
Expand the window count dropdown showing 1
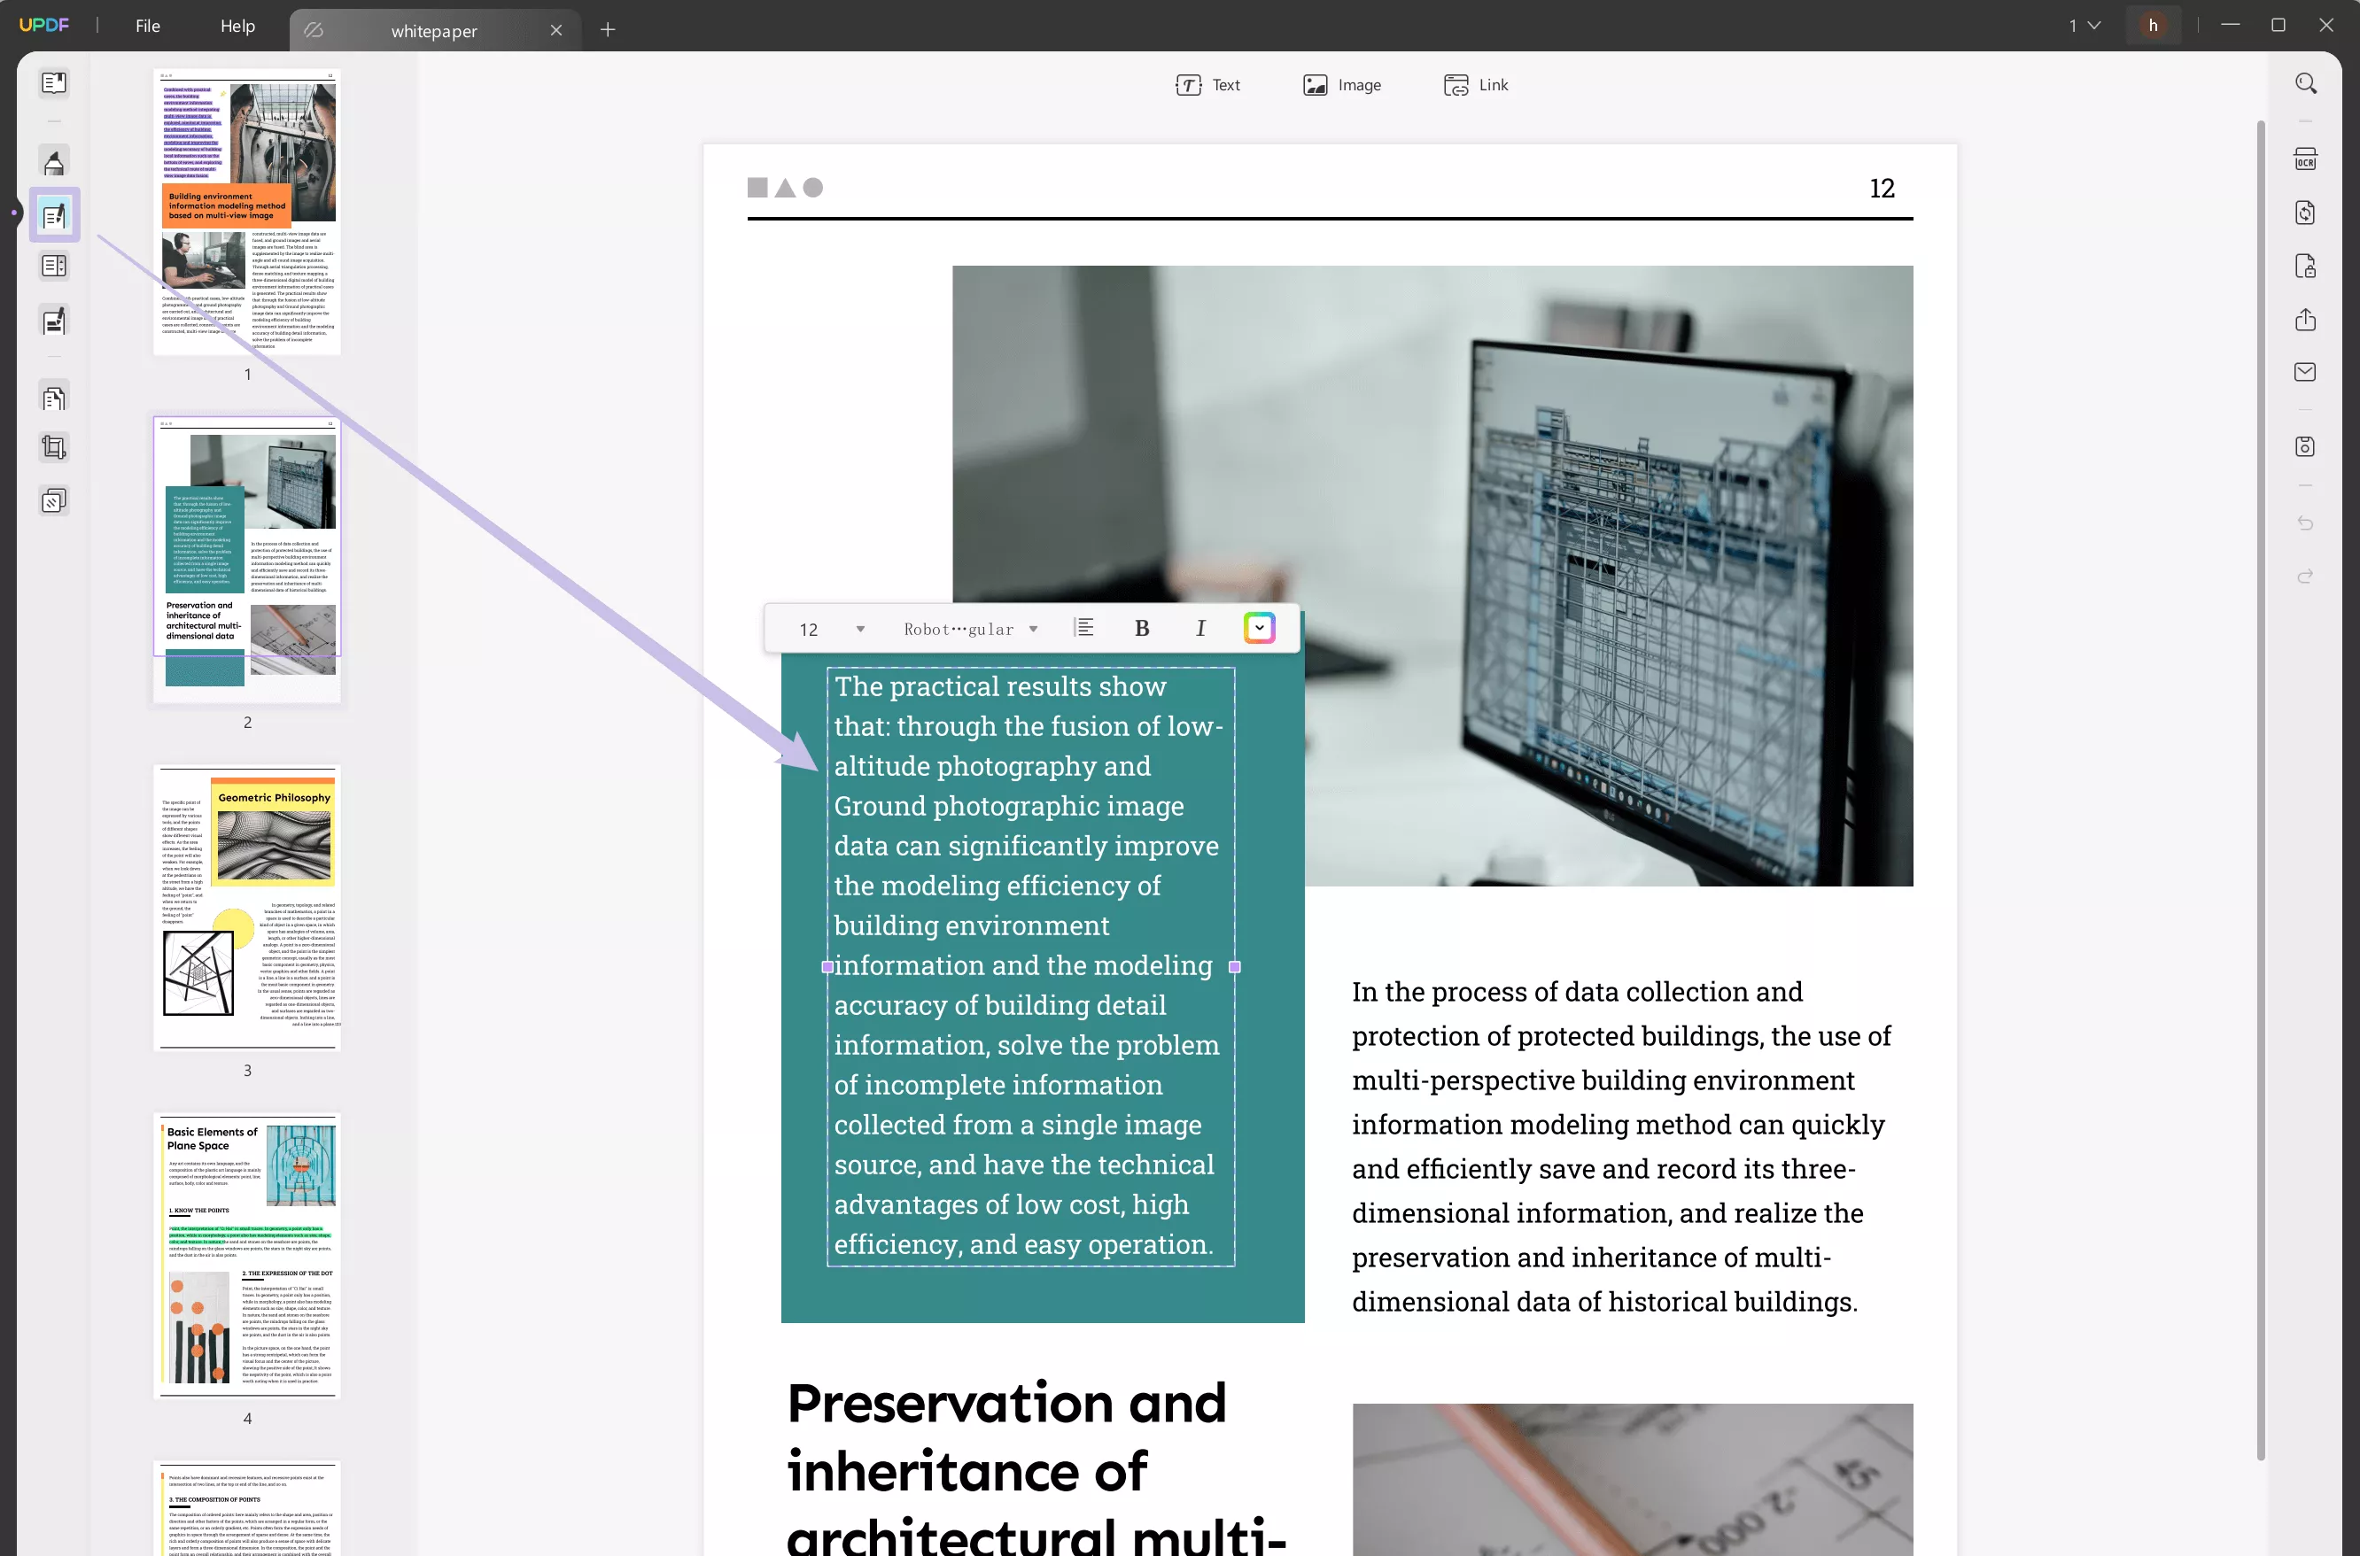point(2084,25)
